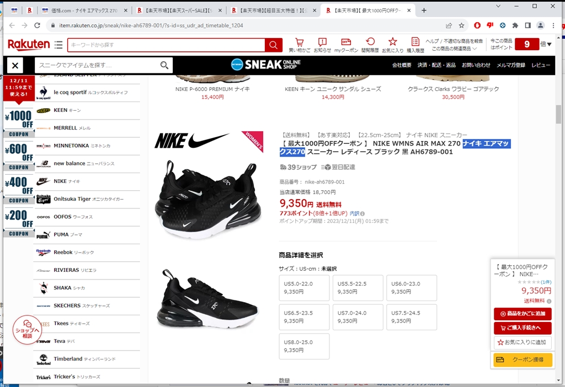
Task: Open the new balance brand in sidebar
Action: (x=87, y=163)
